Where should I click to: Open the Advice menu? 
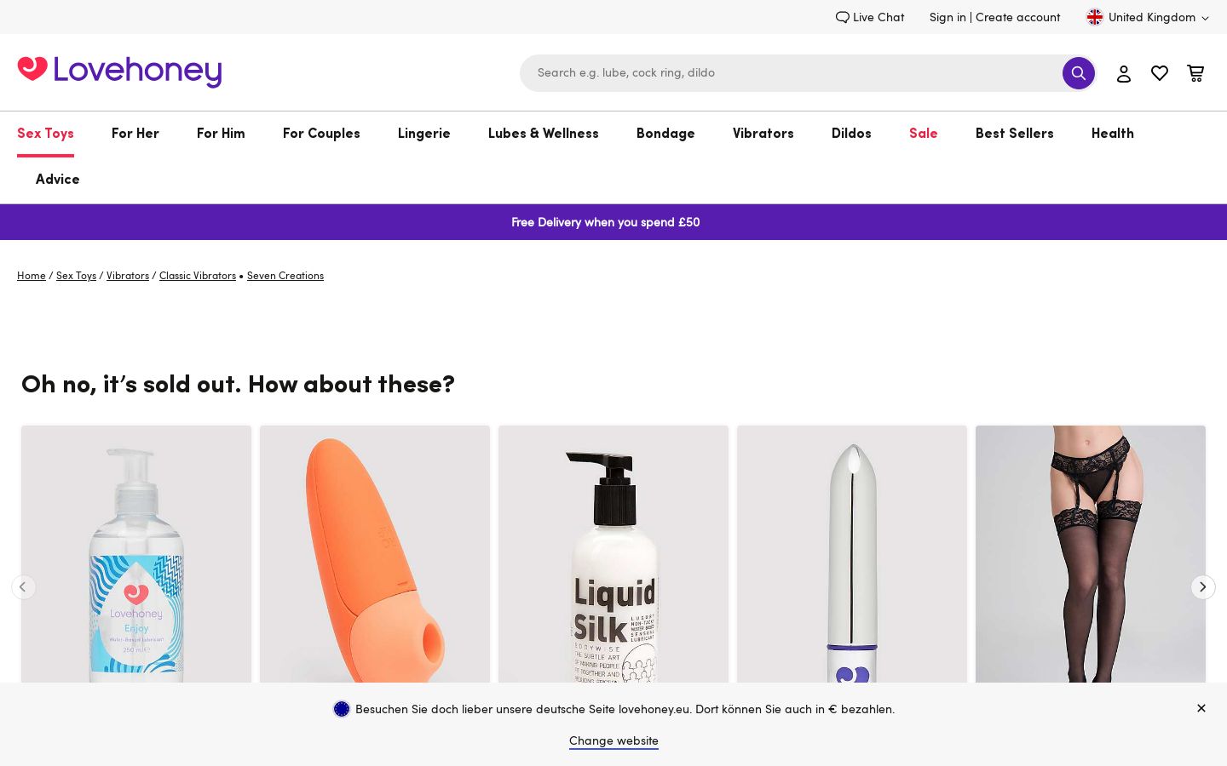coord(58,180)
